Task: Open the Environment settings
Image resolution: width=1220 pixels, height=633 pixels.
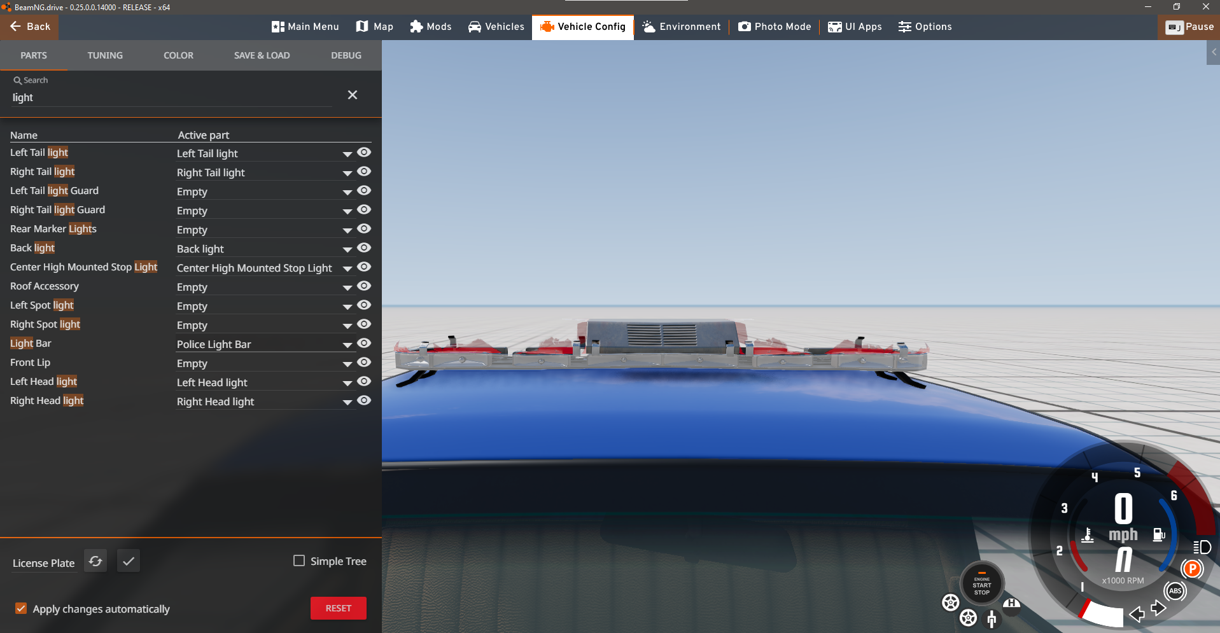Action: pyautogui.click(x=682, y=27)
